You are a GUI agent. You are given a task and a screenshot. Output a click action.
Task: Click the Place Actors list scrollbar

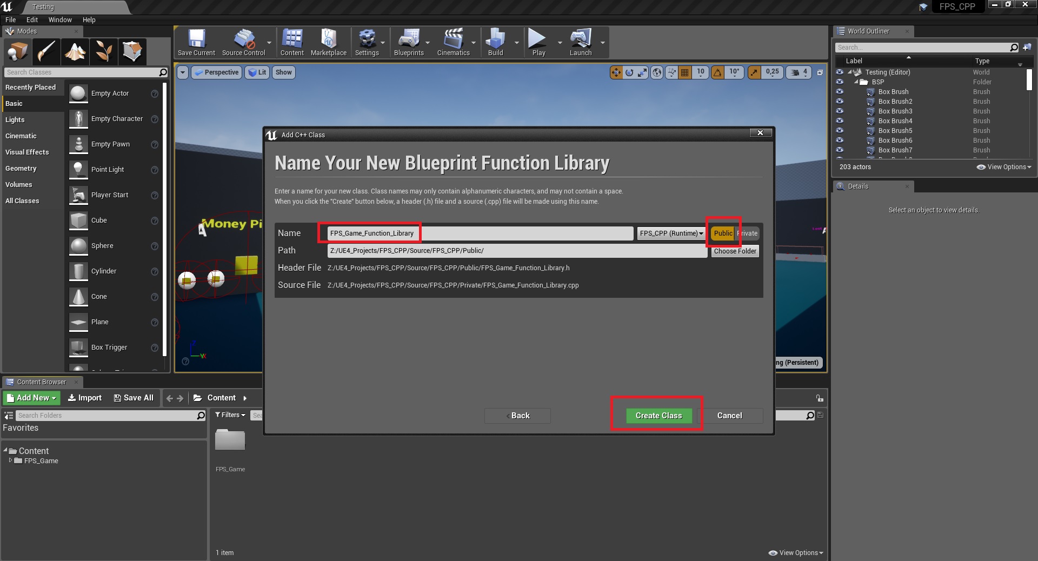[x=164, y=216]
